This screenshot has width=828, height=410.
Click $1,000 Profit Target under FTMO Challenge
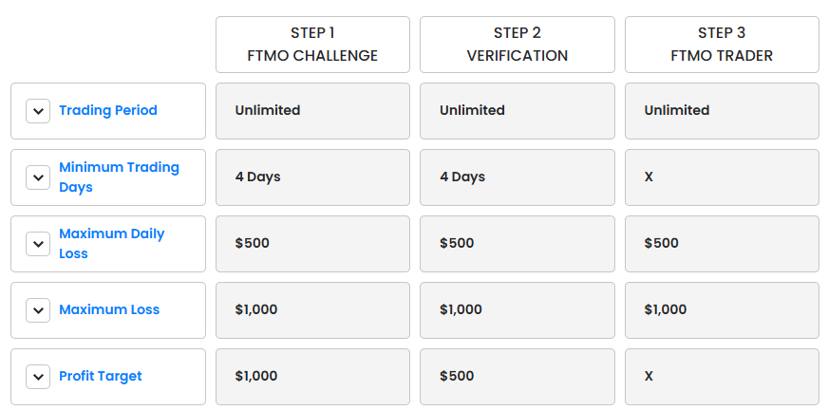312,377
